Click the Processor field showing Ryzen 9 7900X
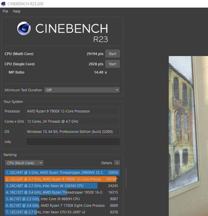This screenshot has width=208, height=216. [x=73, y=111]
